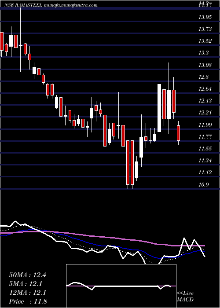Click the 13.08 price axis label
Screen dimensions: 220x308
pos(205,65)
